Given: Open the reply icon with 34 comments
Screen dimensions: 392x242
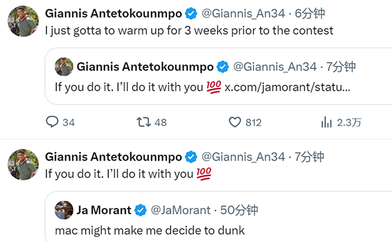Looking at the screenshot, I should (52, 122).
